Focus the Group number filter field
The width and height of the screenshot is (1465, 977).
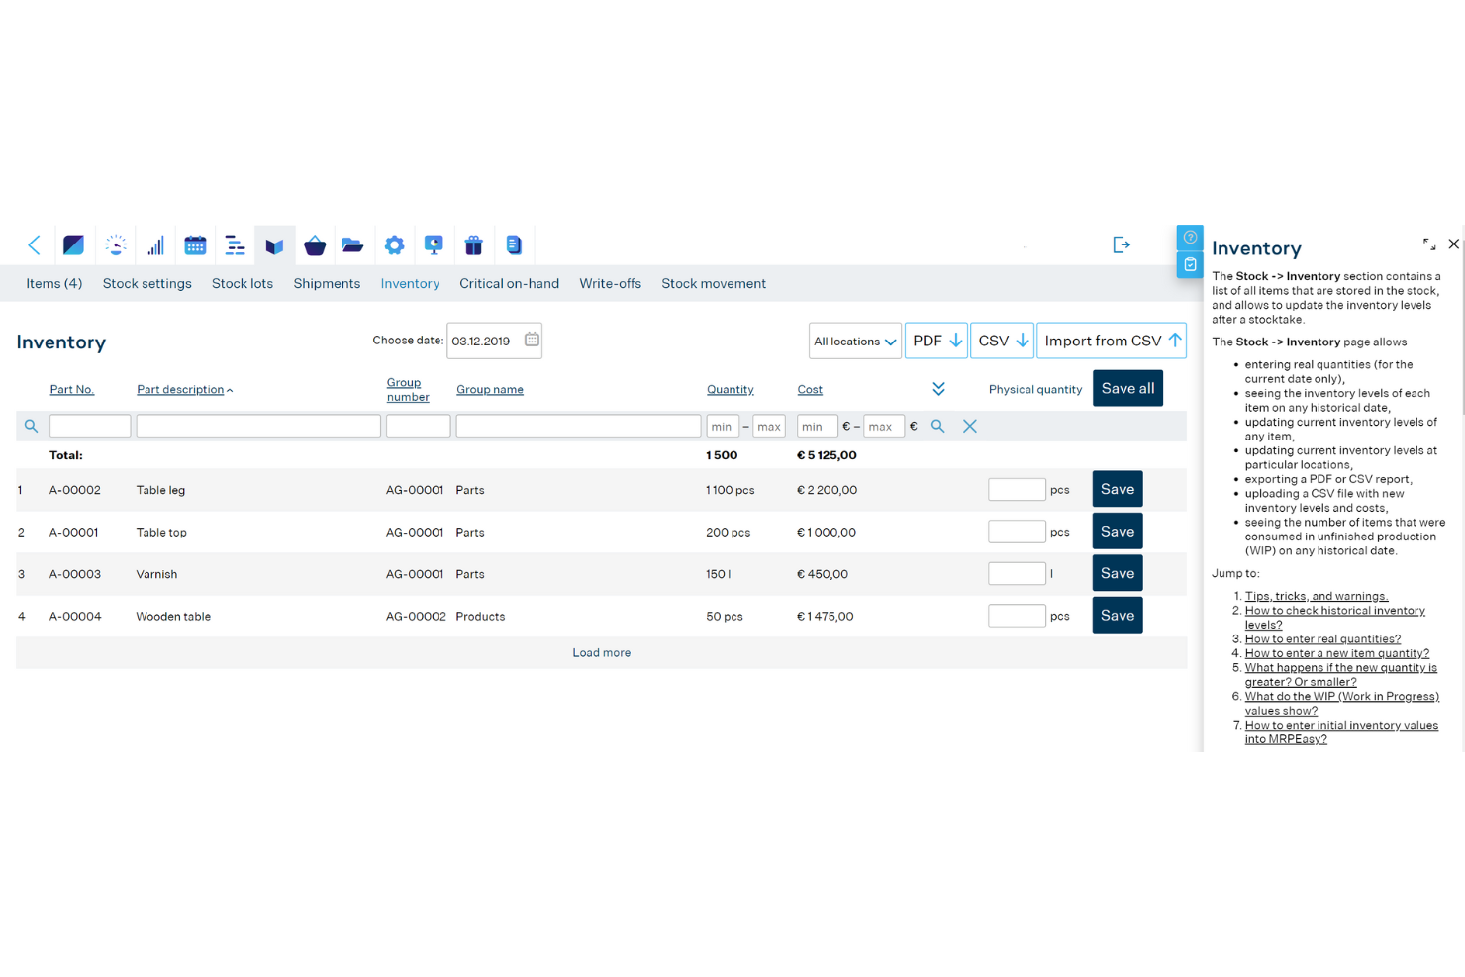point(418,426)
